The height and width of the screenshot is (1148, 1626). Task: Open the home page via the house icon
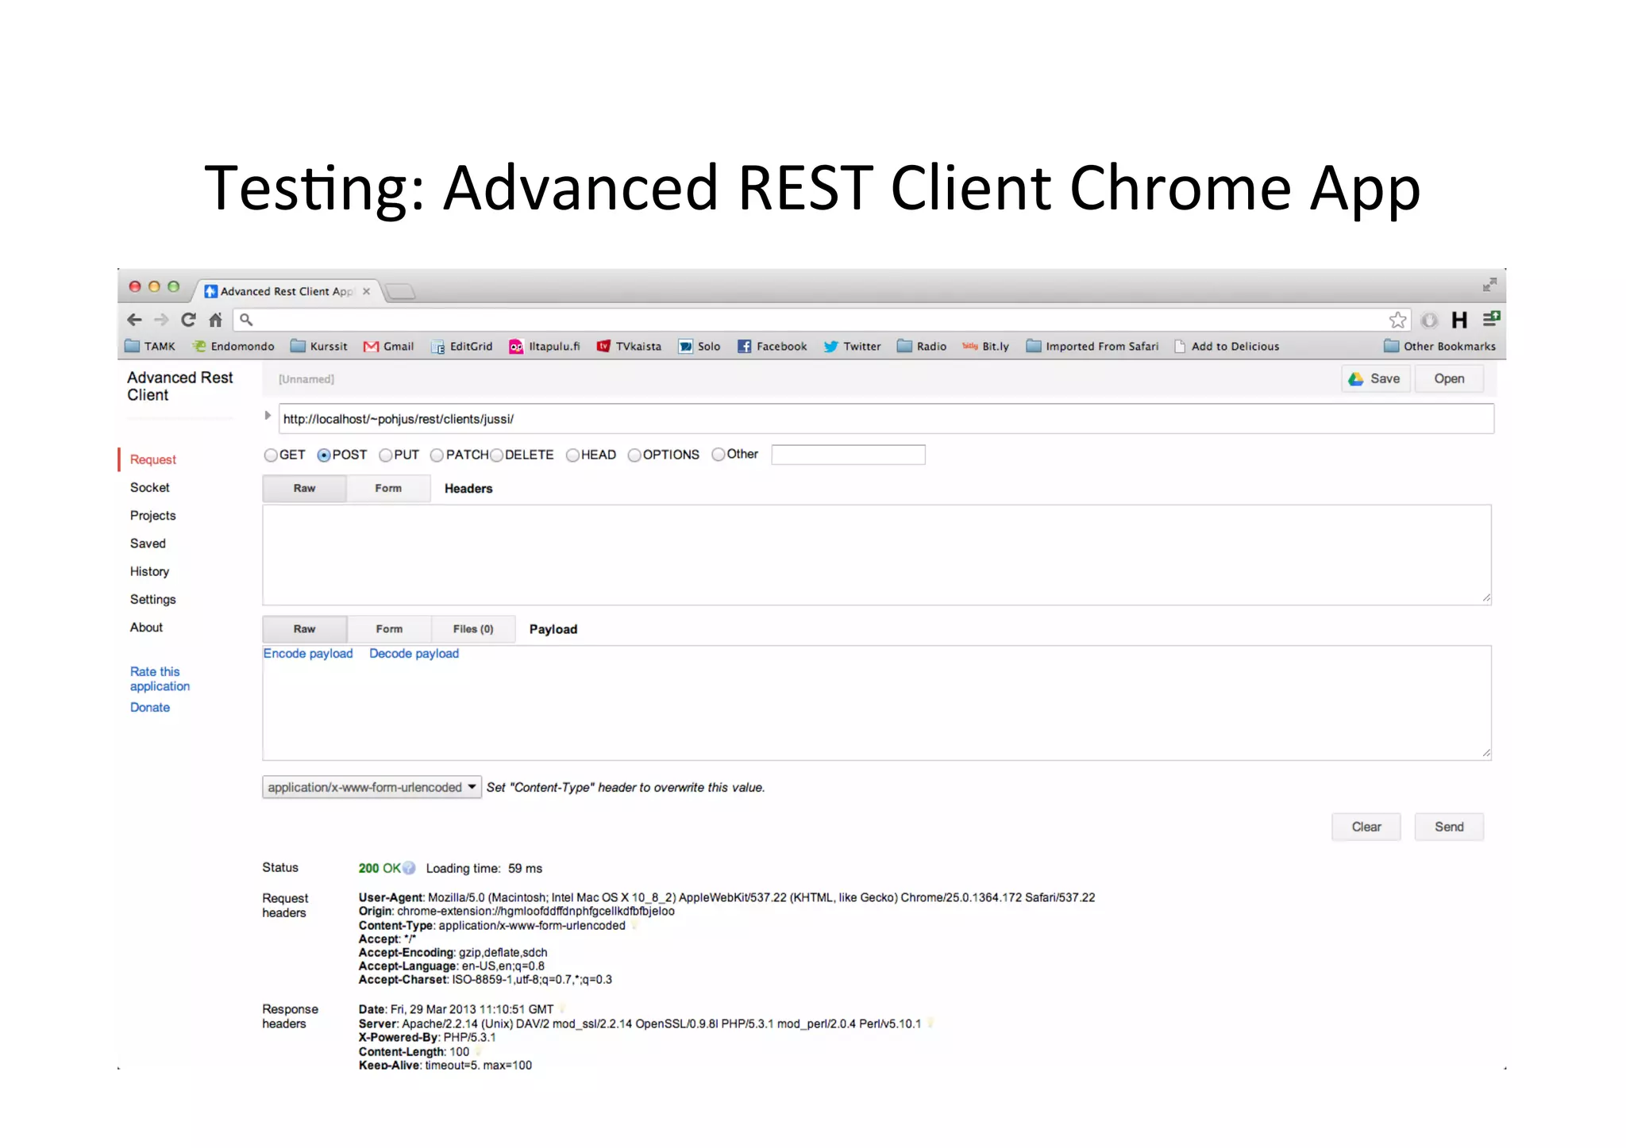tap(215, 320)
